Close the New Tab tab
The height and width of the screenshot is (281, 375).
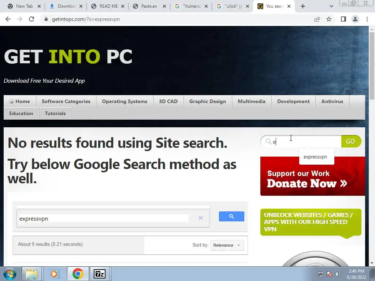point(39,6)
